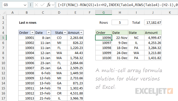Expand the formula bar dropdown chevron next to fx
178x101 pixels.
point(53,5)
